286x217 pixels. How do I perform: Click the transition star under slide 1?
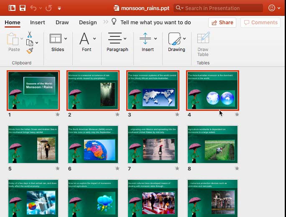coord(57,115)
